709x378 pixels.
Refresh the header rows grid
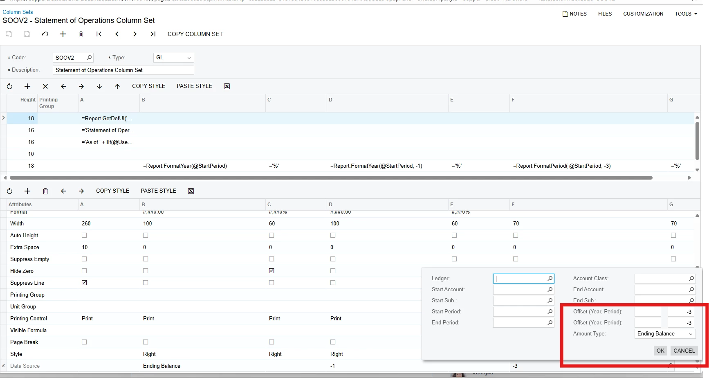pos(9,86)
